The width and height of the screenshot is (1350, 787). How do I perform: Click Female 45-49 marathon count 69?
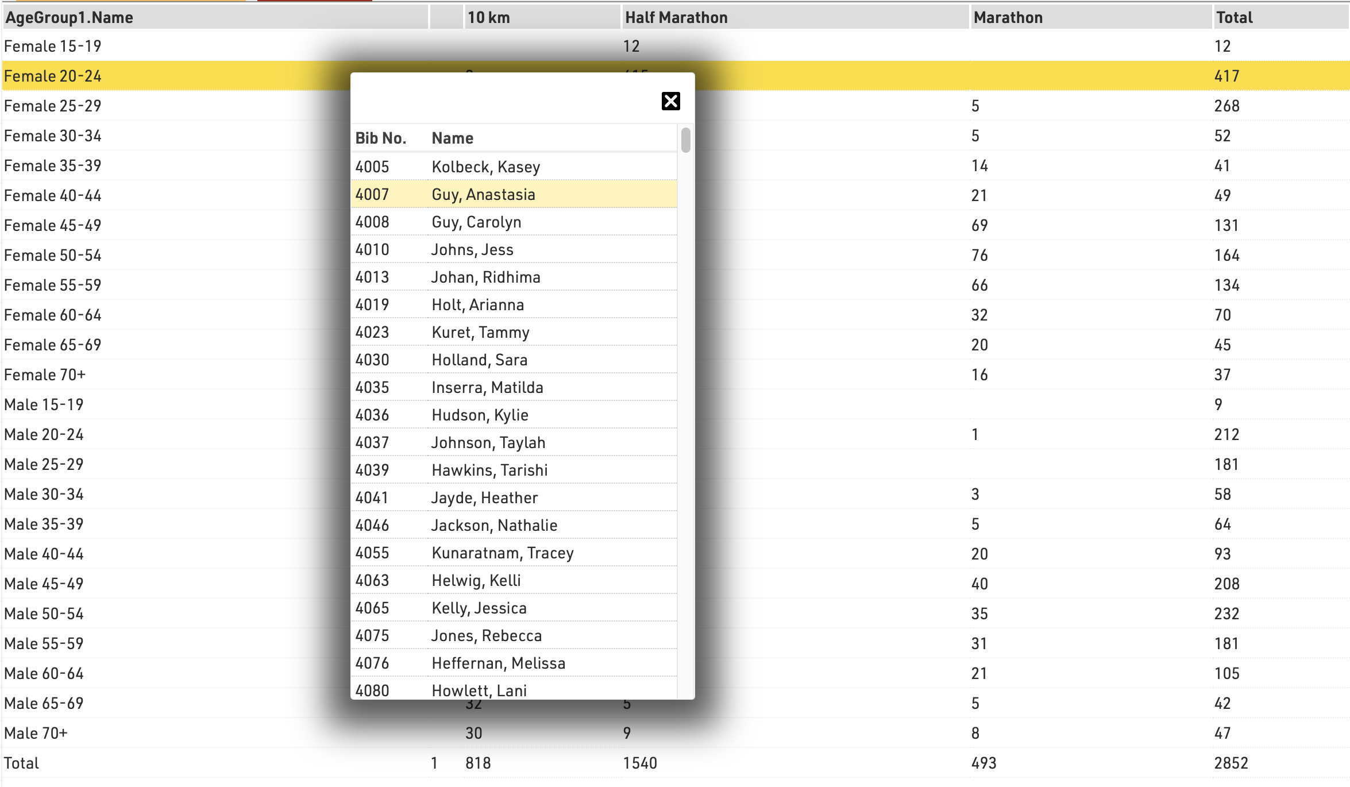coord(979,226)
